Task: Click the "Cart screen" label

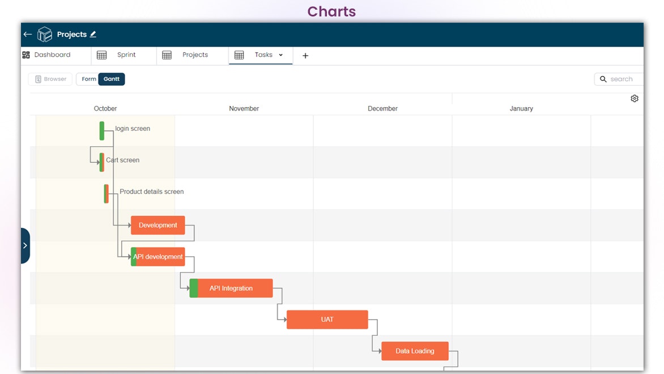Action: point(123,160)
